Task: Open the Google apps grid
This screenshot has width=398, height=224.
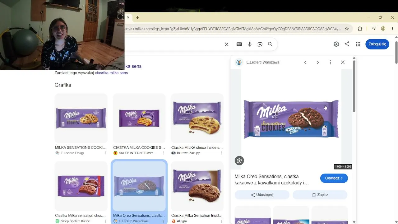Action: point(358,44)
